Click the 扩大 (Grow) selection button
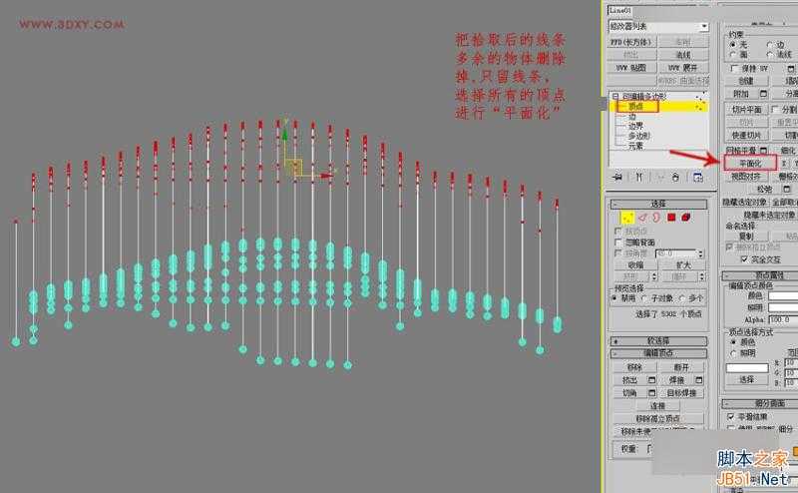 point(683,264)
